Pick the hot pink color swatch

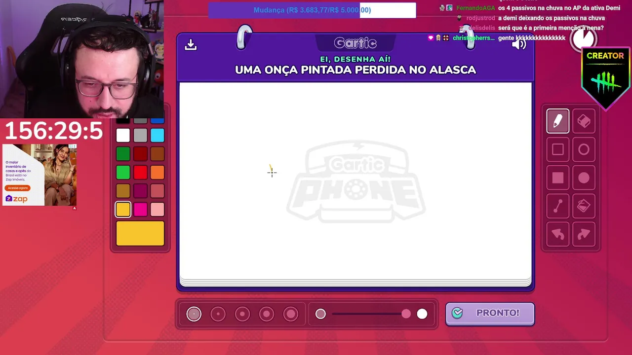tap(140, 210)
